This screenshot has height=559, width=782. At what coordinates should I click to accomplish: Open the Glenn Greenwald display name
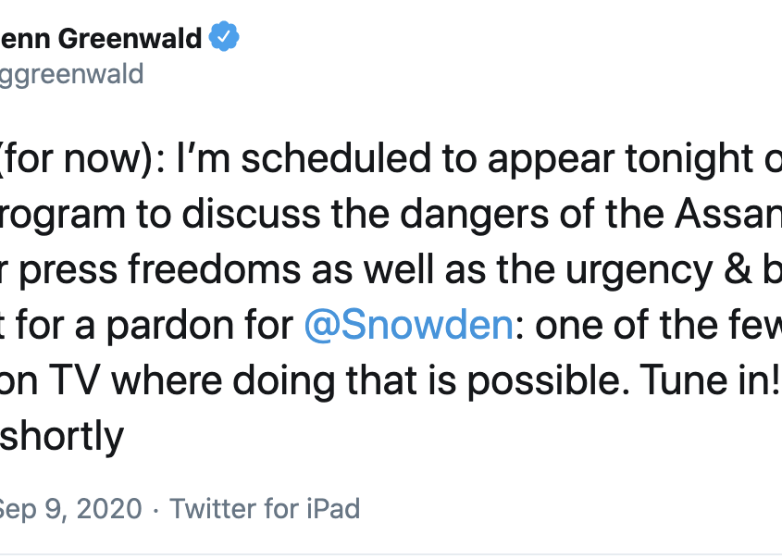click(x=101, y=38)
